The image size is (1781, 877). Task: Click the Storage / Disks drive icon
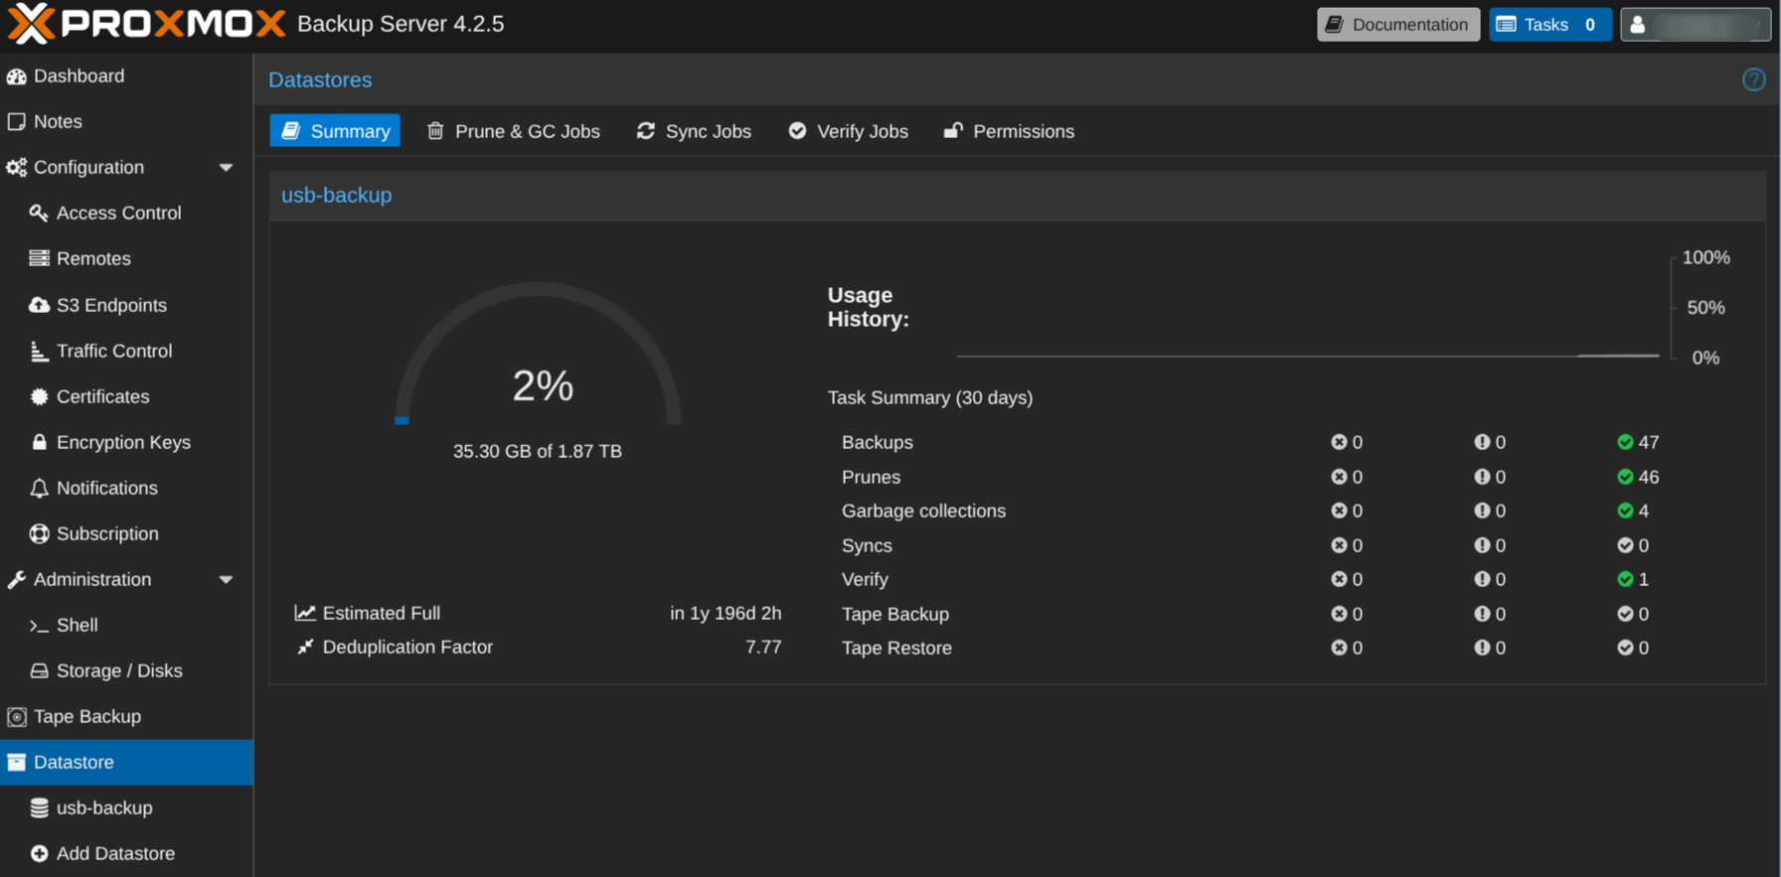click(x=39, y=670)
